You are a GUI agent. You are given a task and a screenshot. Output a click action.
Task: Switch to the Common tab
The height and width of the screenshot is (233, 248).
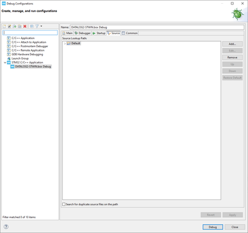point(130,33)
